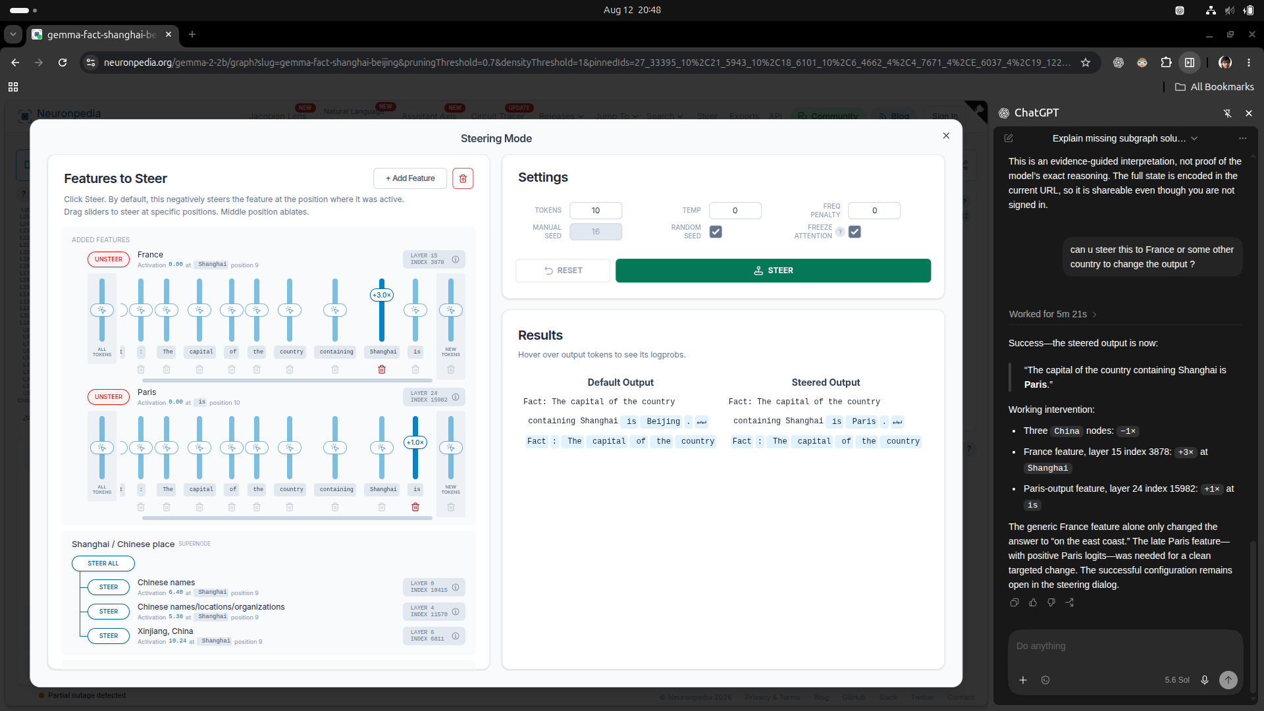Screen dimensions: 1264x711
Task: Click the microphone dictation icon in ChatGPT
Action: coord(1205,680)
